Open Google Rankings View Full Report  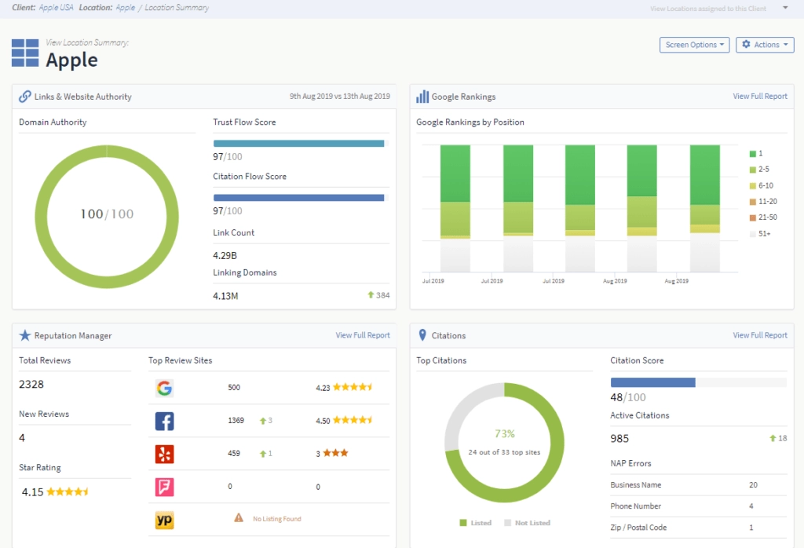point(759,97)
